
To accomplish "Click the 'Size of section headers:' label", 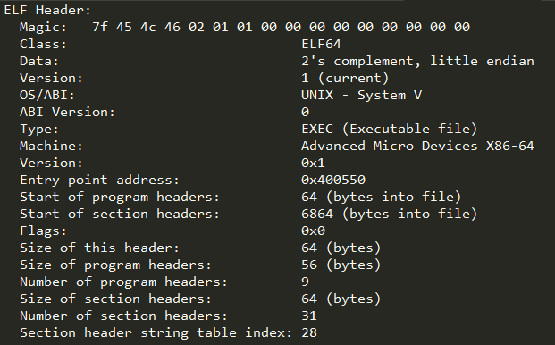I will (115, 299).
